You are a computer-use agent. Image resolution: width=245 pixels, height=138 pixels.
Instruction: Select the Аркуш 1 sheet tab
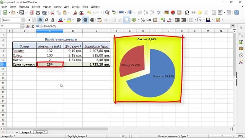tap(26, 132)
